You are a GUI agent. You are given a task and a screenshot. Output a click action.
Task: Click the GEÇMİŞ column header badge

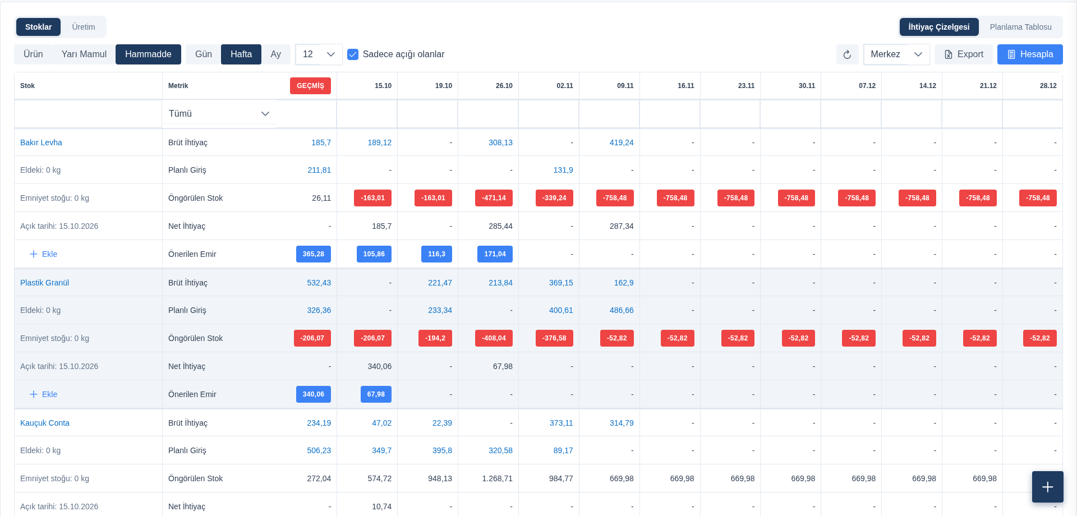(310, 86)
